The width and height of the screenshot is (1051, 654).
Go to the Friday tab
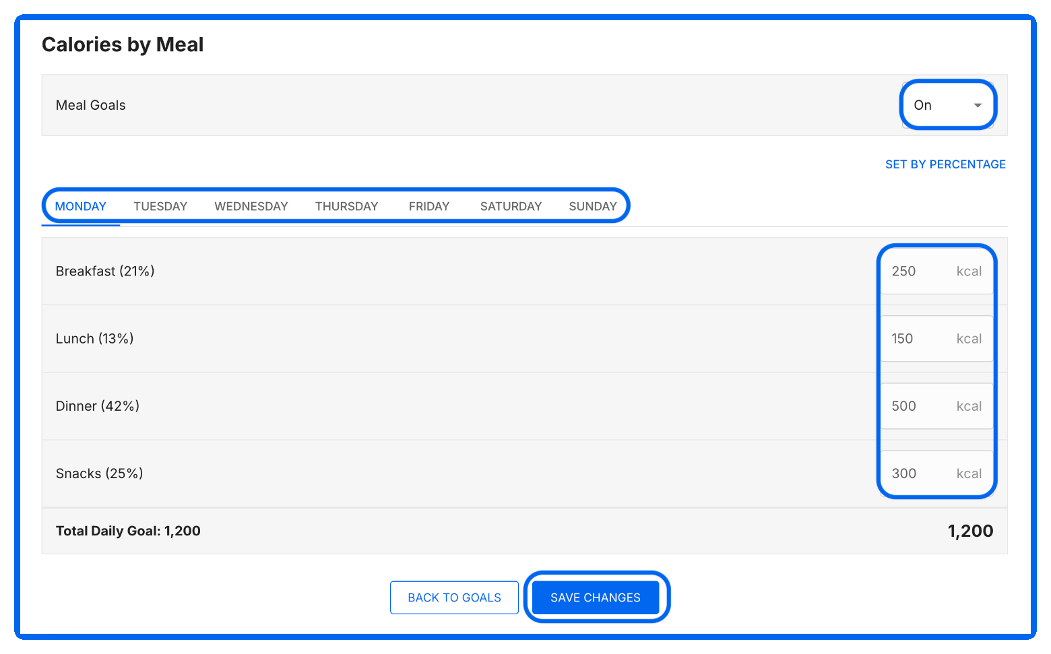pyautogui.click(x=429, y=206)
